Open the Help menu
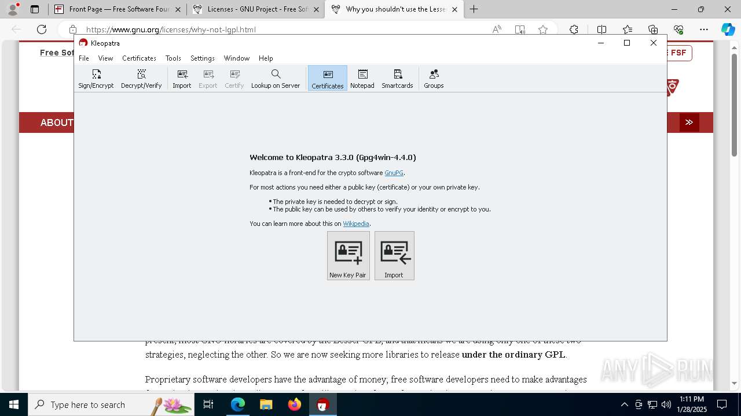 point(266,58)
